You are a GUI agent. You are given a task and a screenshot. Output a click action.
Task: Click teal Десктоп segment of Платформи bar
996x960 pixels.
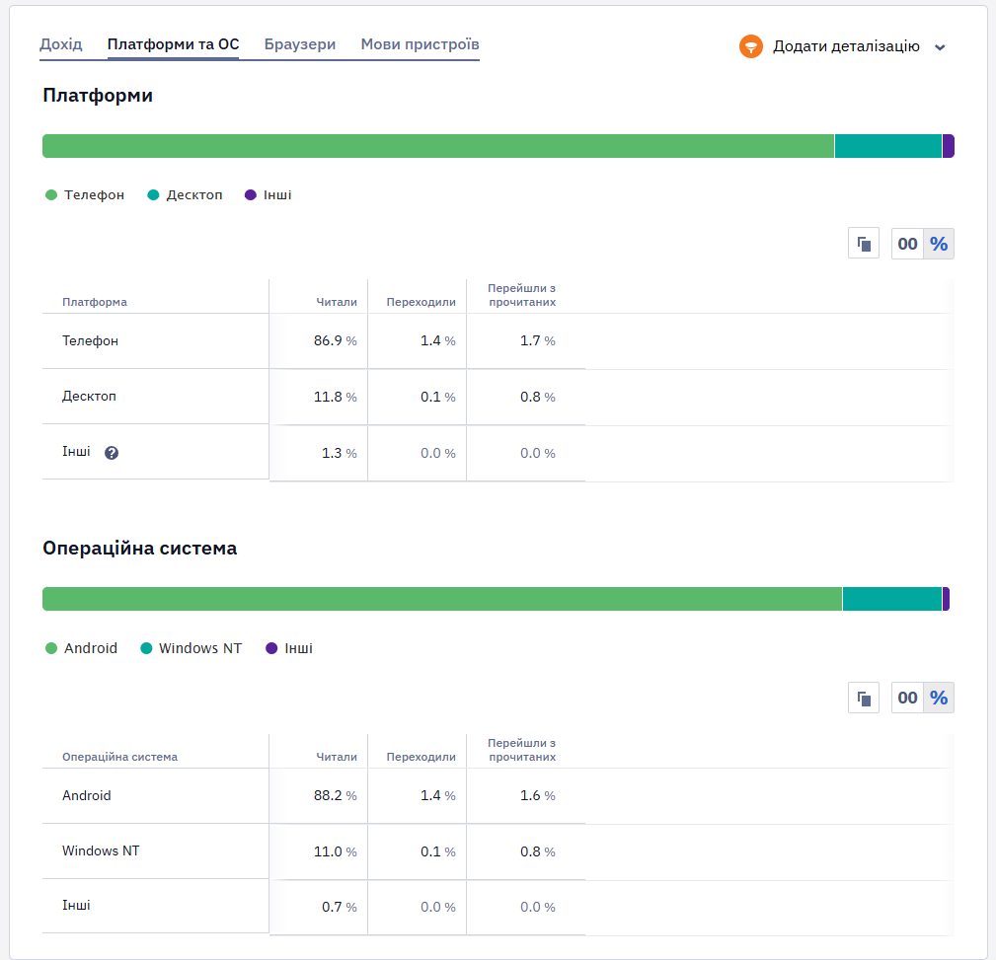(x=888, y=146)
